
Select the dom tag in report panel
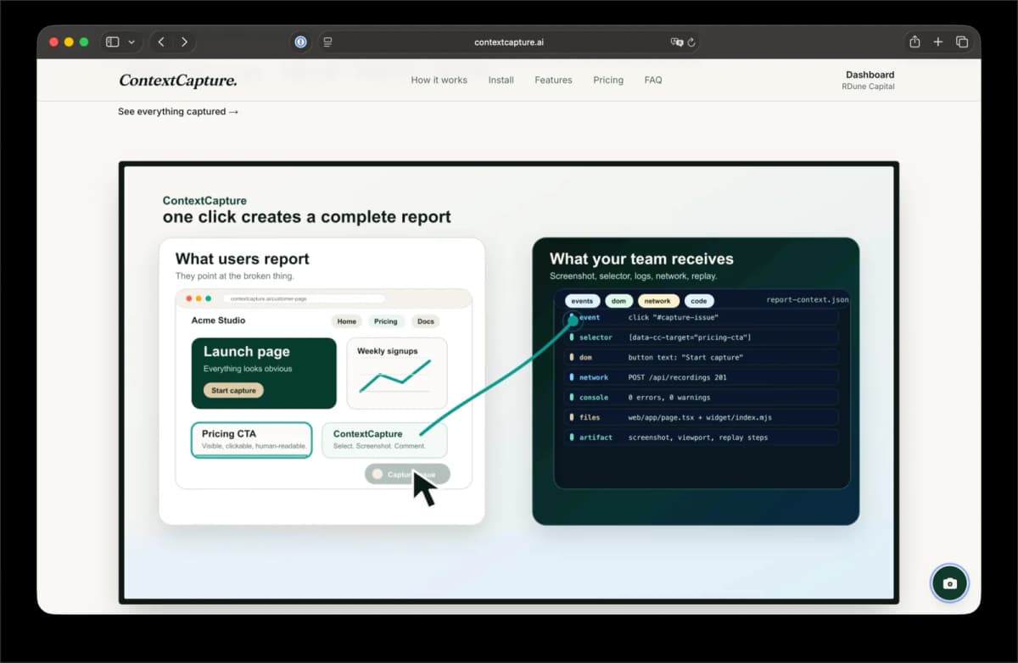(619, 301)
